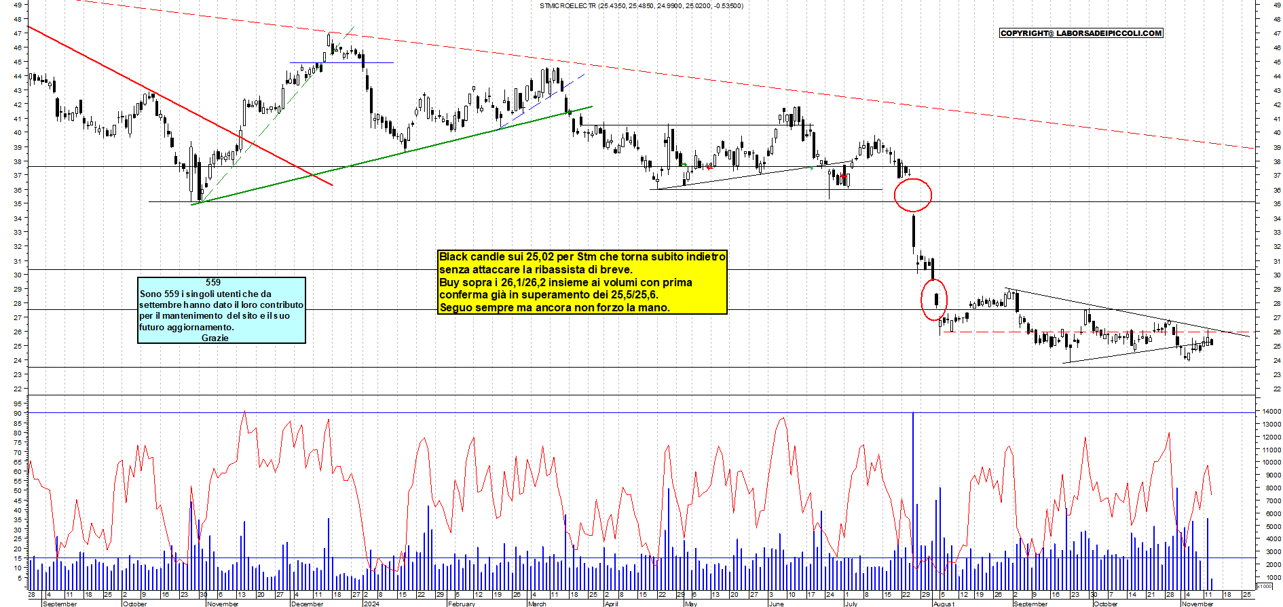
Task: Click the December label on the time axis
Action: point(308,604)
